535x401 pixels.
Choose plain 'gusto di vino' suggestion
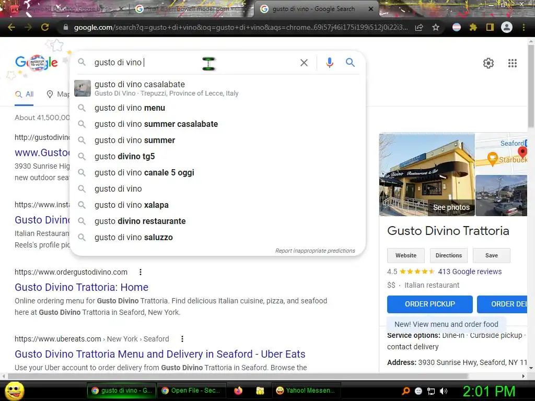pyautogui.click(x=217, y=189)
